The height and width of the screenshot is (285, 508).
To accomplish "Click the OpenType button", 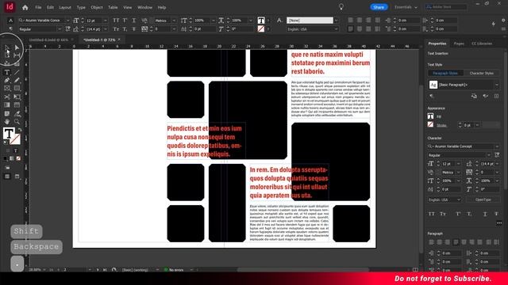I will tap(483, 199).
